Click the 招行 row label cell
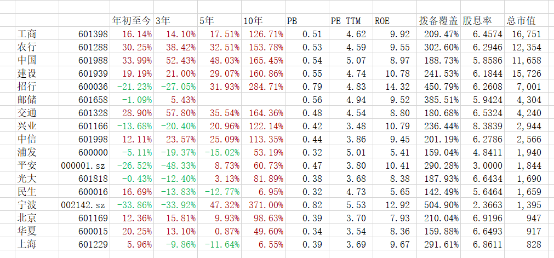Image resolution: width=554 pixels, height=258 pixels. point(27,86)
